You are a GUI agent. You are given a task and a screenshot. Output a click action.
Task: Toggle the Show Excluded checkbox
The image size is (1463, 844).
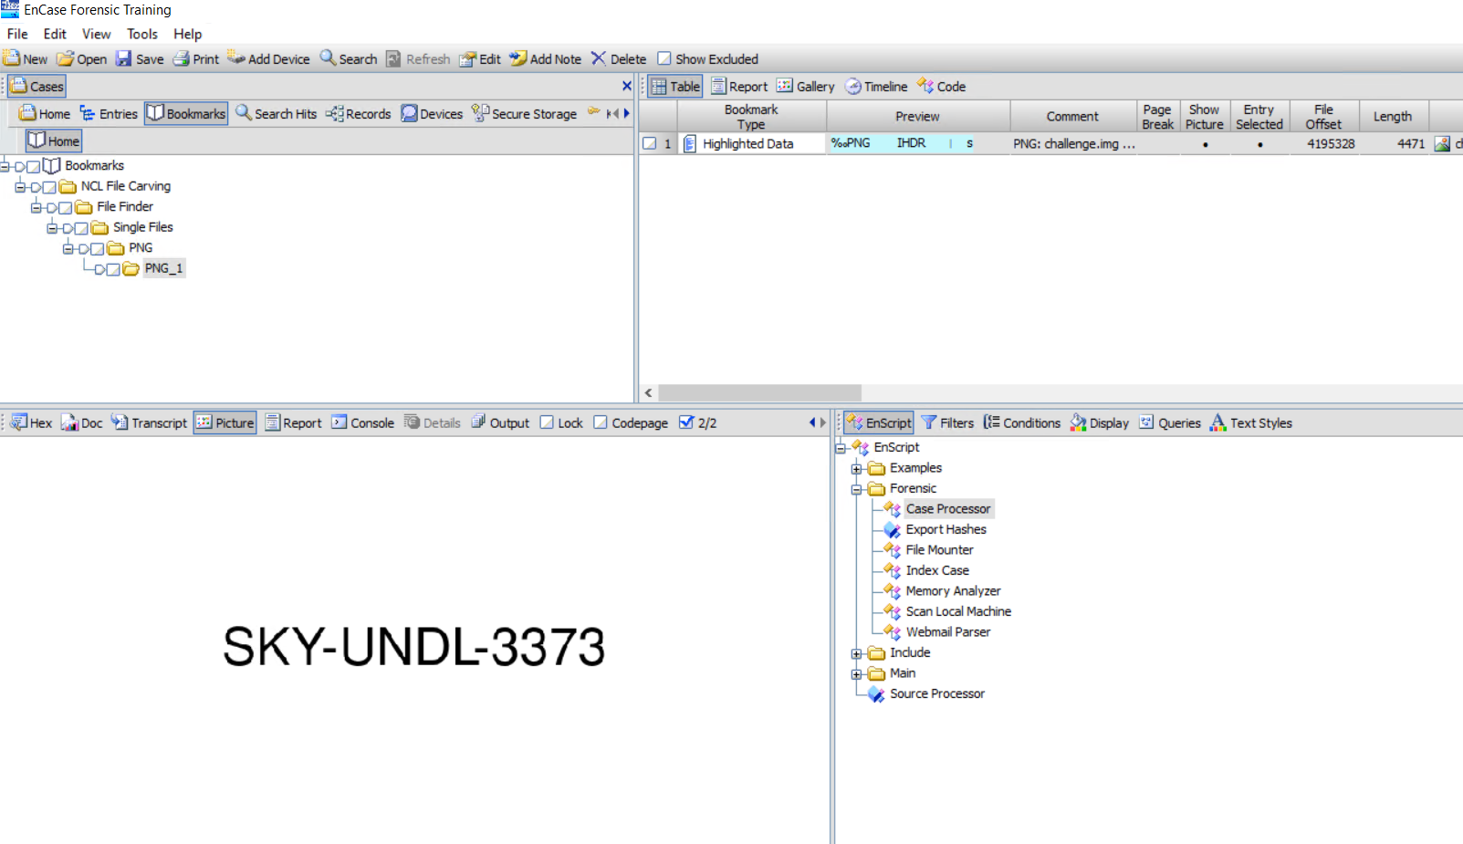(x=664, y=58)
